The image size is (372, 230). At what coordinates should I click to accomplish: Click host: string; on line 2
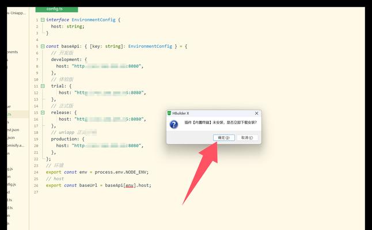tap(67, 26)
